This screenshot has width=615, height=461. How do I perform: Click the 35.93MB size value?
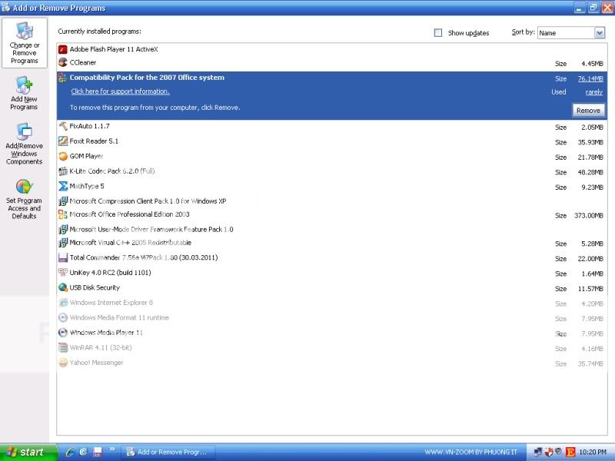pos(590,142)
